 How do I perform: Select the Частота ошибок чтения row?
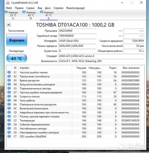pos(74,73)
